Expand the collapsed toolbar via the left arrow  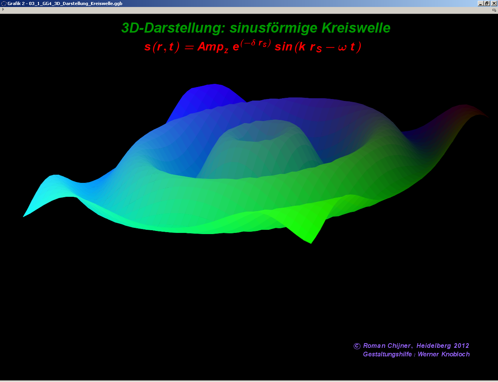(x=3, y=9)
